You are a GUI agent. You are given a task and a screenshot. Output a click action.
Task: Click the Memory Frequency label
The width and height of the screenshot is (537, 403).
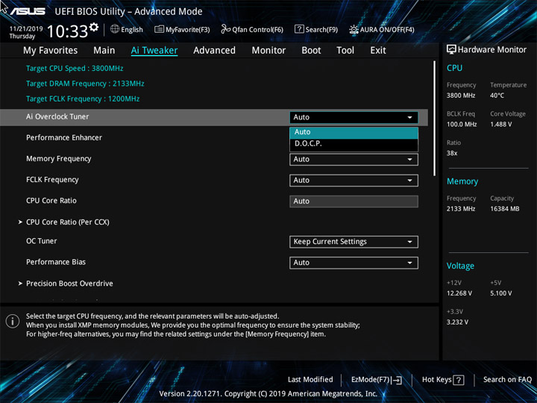click(x=59, y=159)
